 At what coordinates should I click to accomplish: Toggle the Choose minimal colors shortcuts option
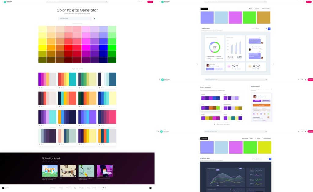pos(214,124)
